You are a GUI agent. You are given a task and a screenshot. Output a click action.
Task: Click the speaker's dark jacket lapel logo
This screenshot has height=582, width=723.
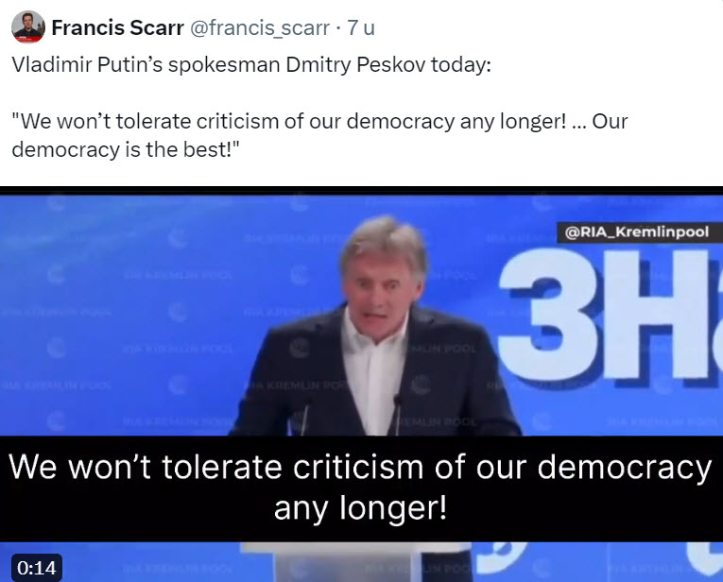click(x=420, y=385)
